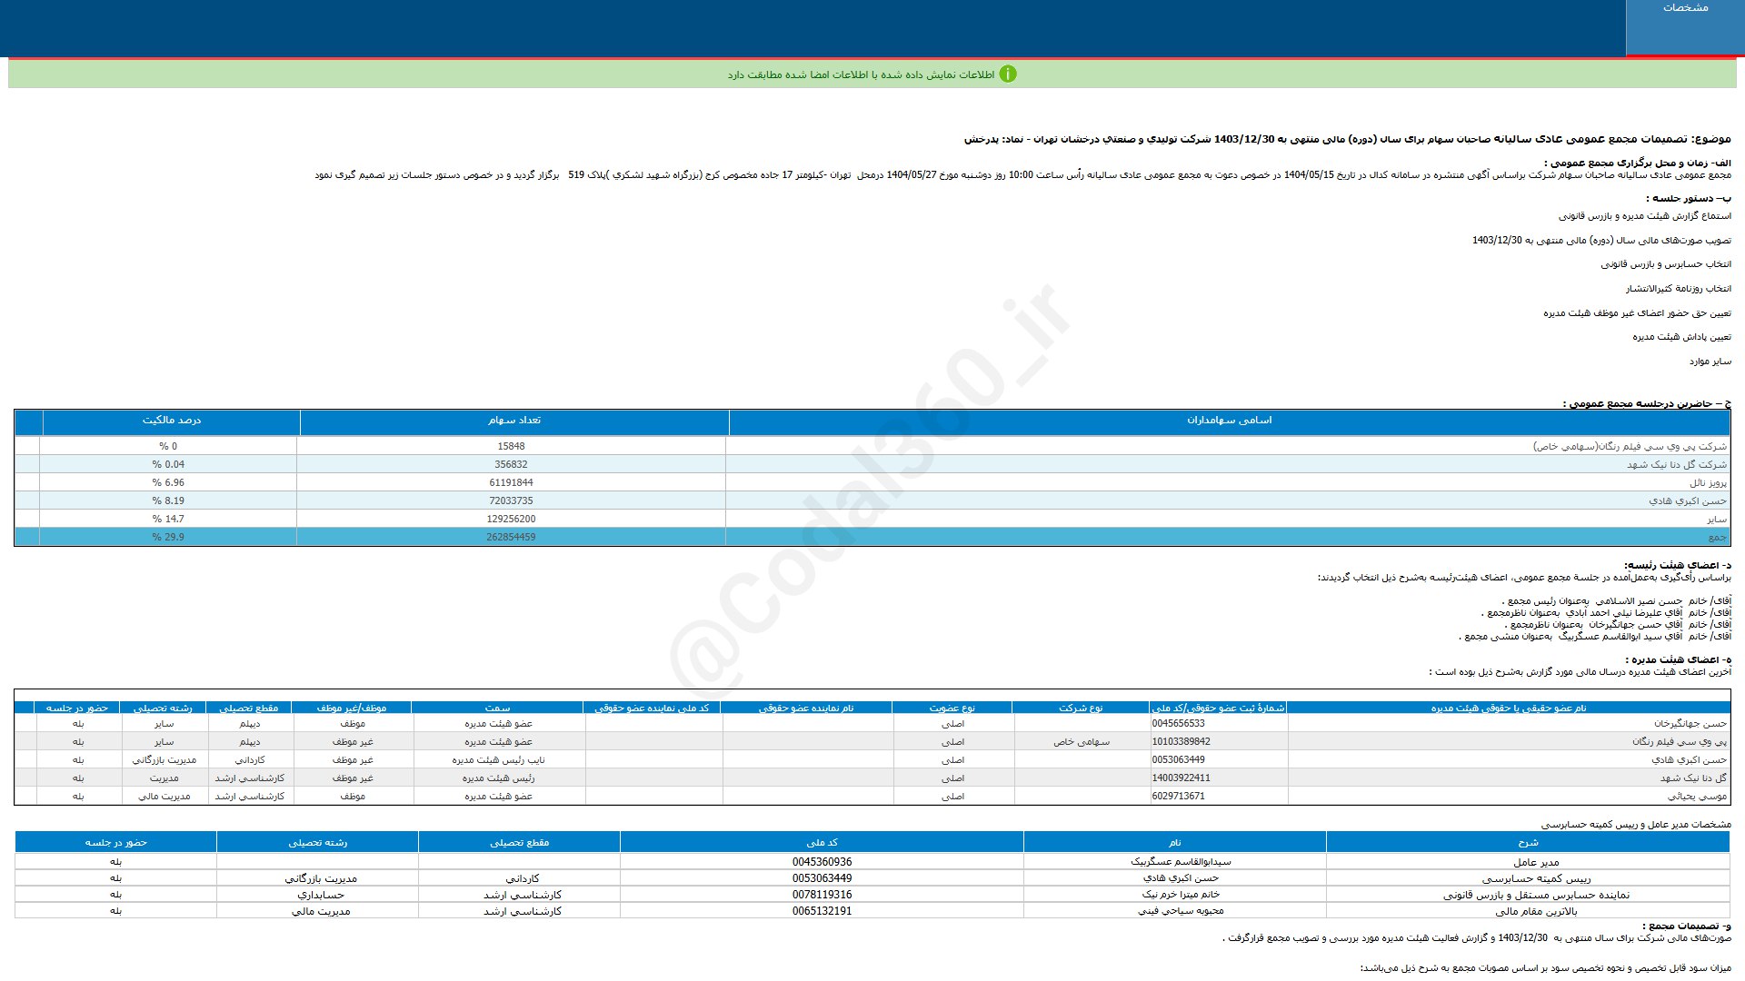This screenshot has height=981, width=1745.
Task: Select 'نماینده حسابرس مستقل و بازرس قانونی' cell
Action: (1536, 895)
